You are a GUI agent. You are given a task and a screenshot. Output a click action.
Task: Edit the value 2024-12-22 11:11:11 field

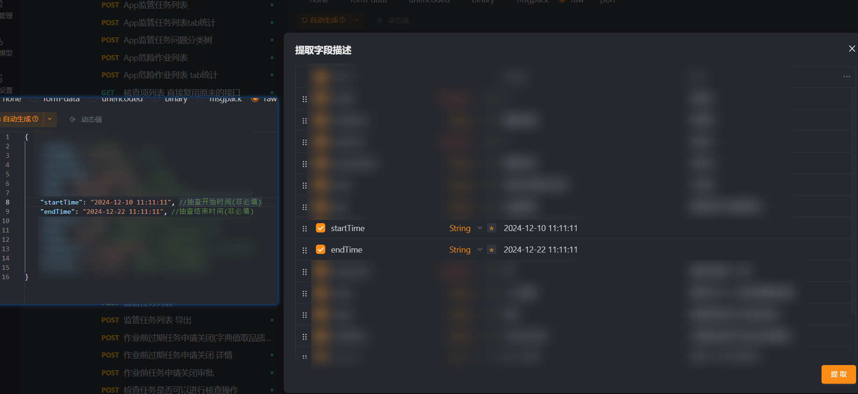coord(541,250)
